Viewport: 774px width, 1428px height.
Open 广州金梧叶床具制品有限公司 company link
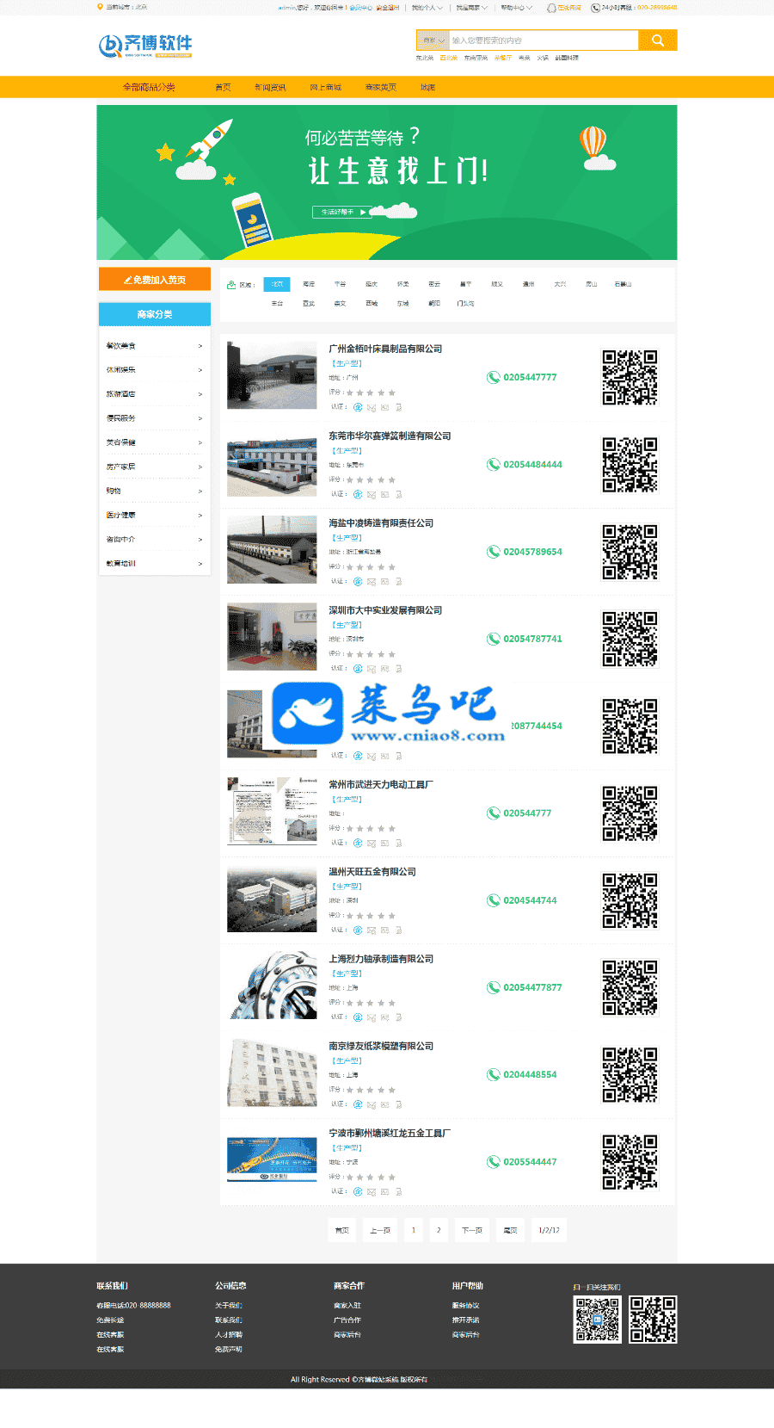(385, 349)
